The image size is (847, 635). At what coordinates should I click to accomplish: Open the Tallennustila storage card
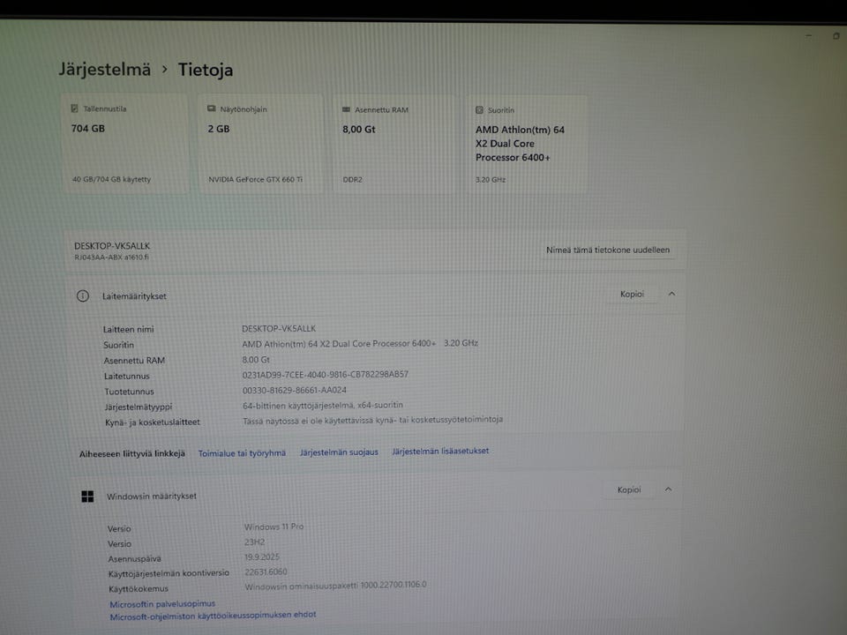click(x=125, y=144)
